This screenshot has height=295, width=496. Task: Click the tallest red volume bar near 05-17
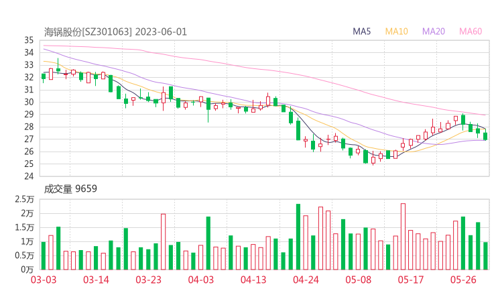(403, 237)
